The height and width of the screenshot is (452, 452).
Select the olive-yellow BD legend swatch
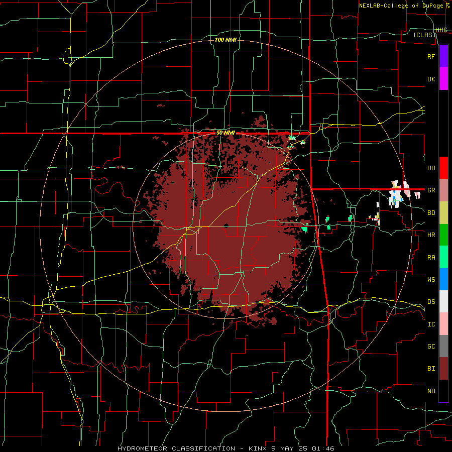[x=443, y=213]
